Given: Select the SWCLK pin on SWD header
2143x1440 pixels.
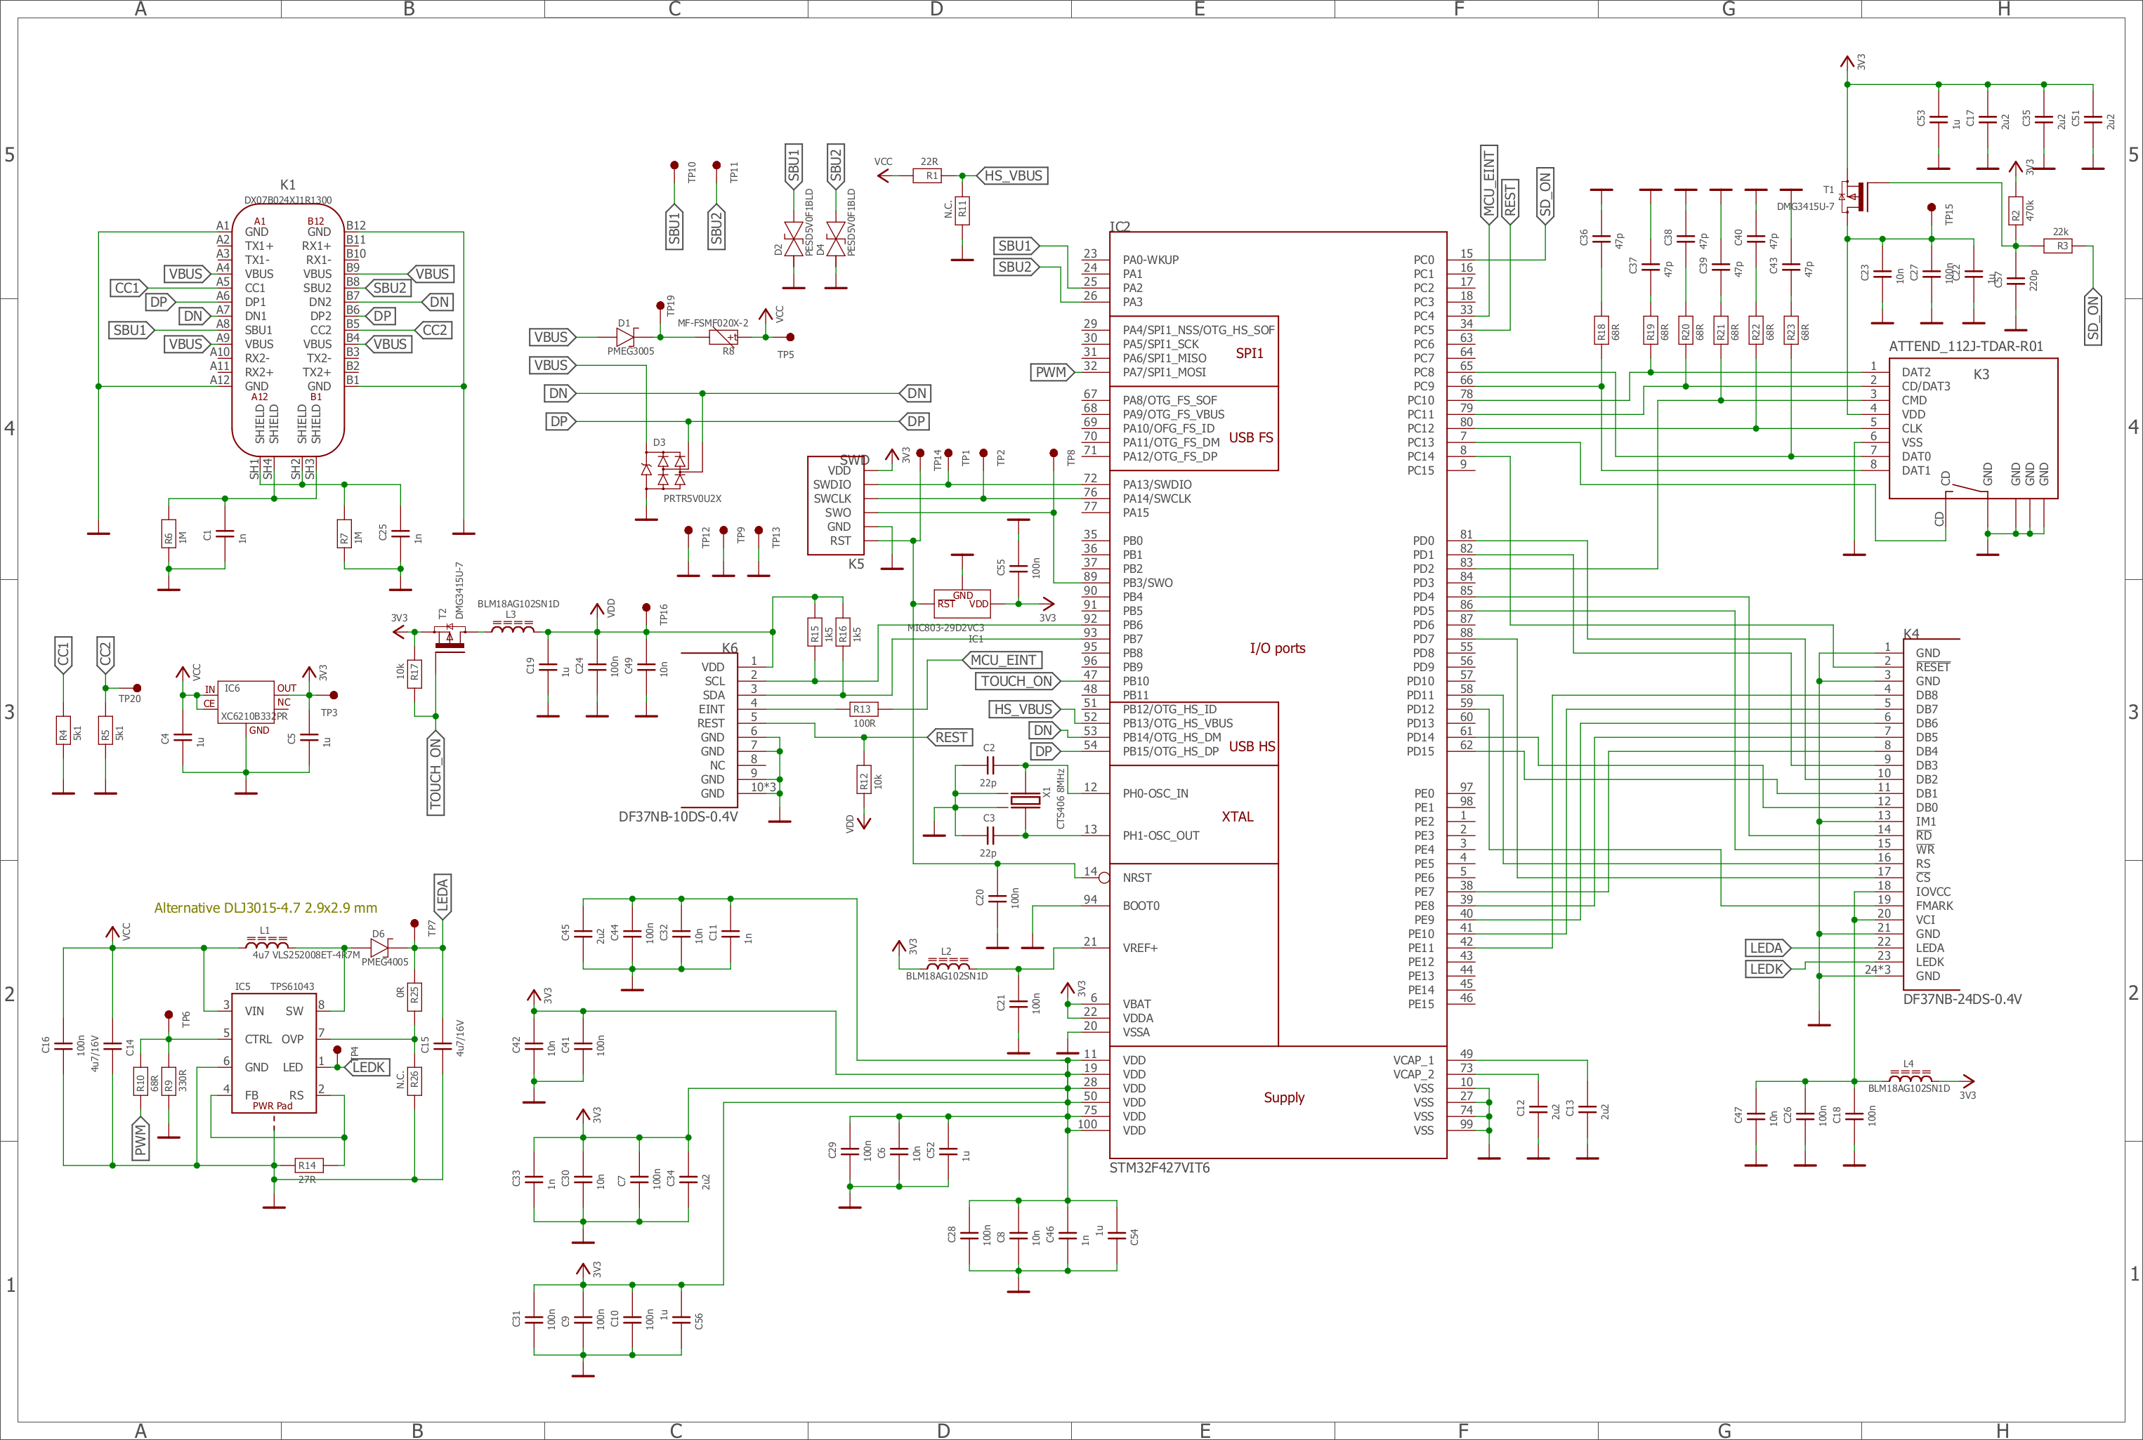Looking at the screenshot, I should coord(832,498).
